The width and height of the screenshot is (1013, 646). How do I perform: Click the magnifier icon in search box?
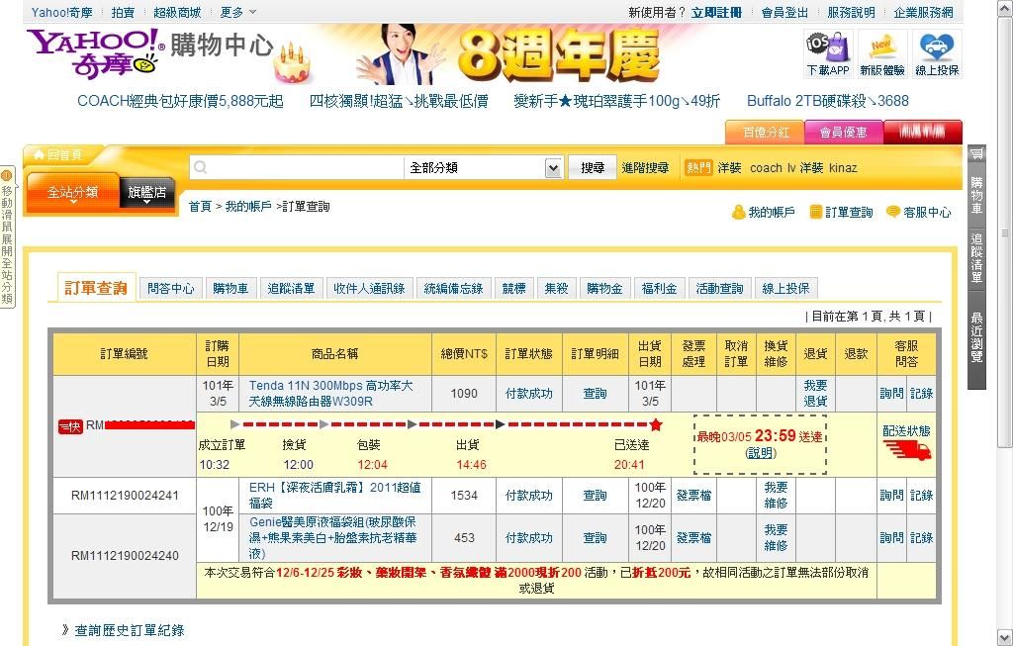click(x=200, y=168)
